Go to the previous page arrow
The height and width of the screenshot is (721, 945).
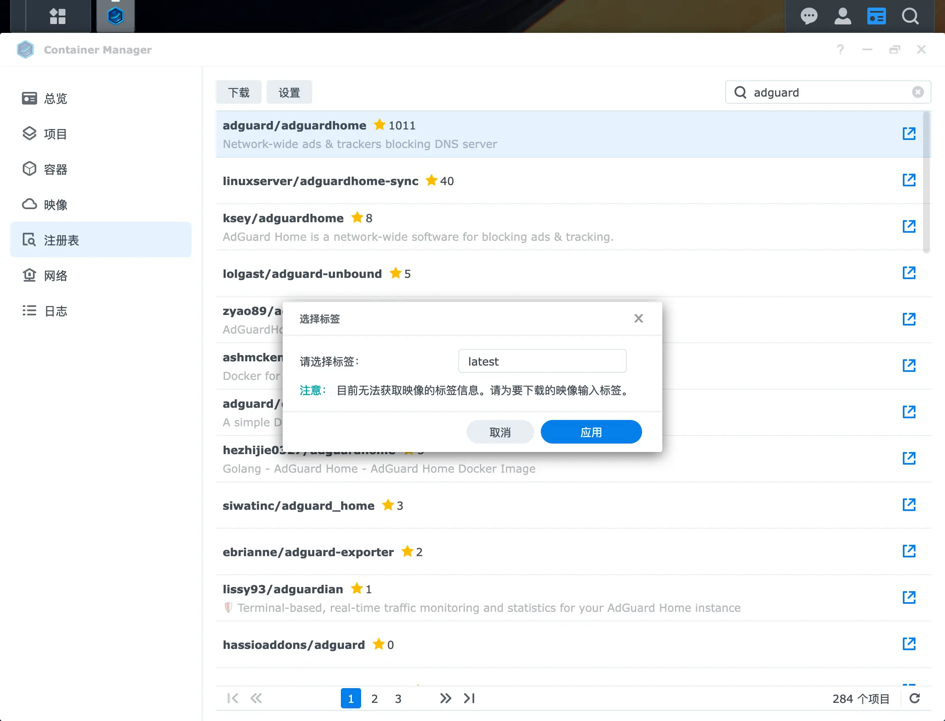tap(256, 698)
